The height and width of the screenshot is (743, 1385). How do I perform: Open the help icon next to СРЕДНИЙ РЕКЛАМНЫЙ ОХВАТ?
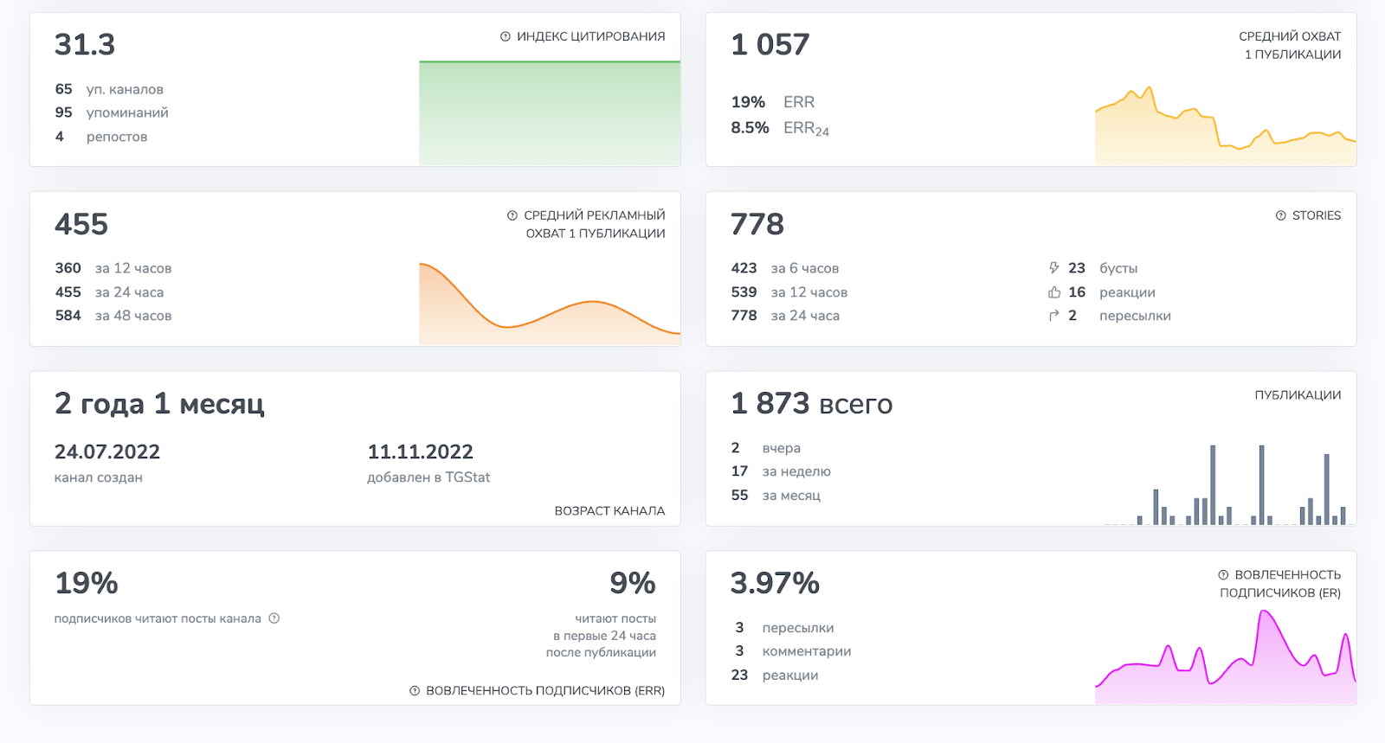[512, 215]
